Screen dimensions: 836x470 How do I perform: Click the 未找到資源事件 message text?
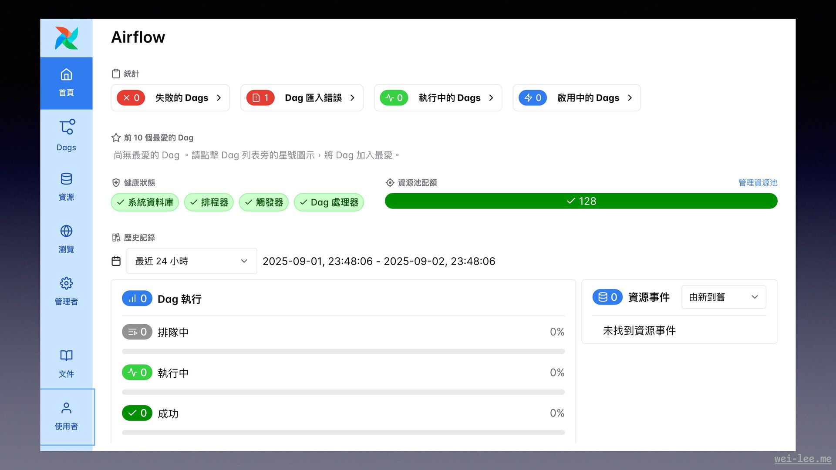click(x=639, y=331)
